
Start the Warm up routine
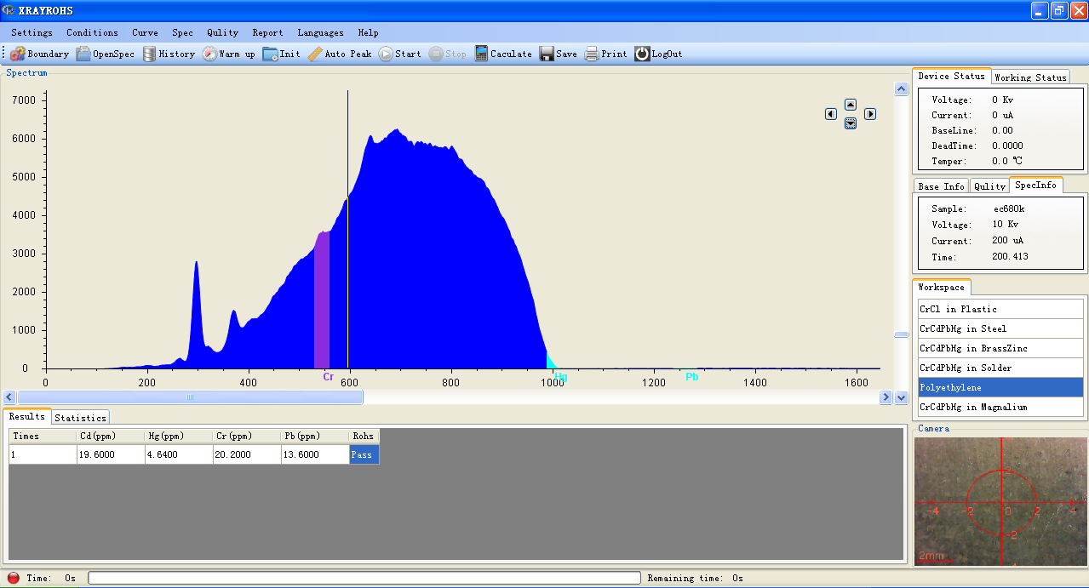[x=210, y=54]
